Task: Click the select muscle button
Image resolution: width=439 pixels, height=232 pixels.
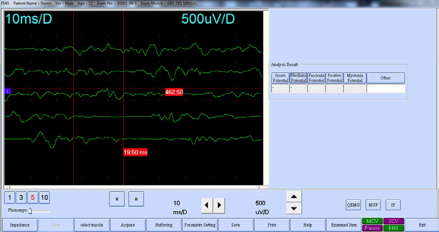Action: tap(91, 225)
